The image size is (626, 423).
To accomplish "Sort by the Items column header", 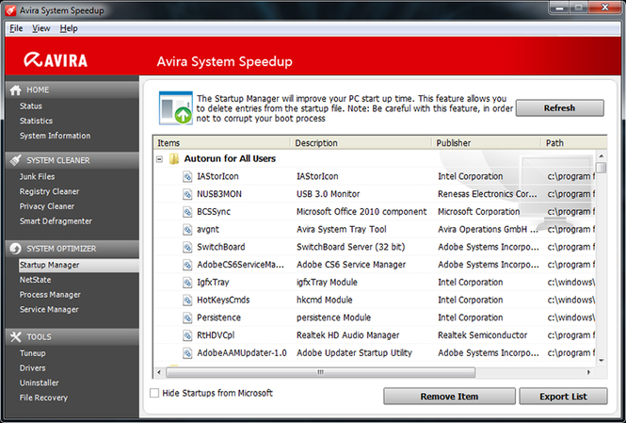I will click(221, 142).
